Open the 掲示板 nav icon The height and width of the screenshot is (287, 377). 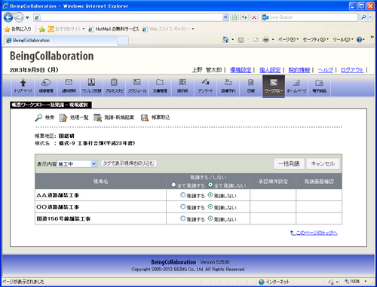(x=182, y=86)
